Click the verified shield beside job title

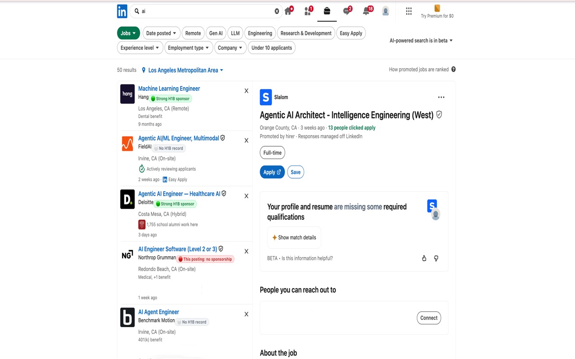click(x=439, y=115)
